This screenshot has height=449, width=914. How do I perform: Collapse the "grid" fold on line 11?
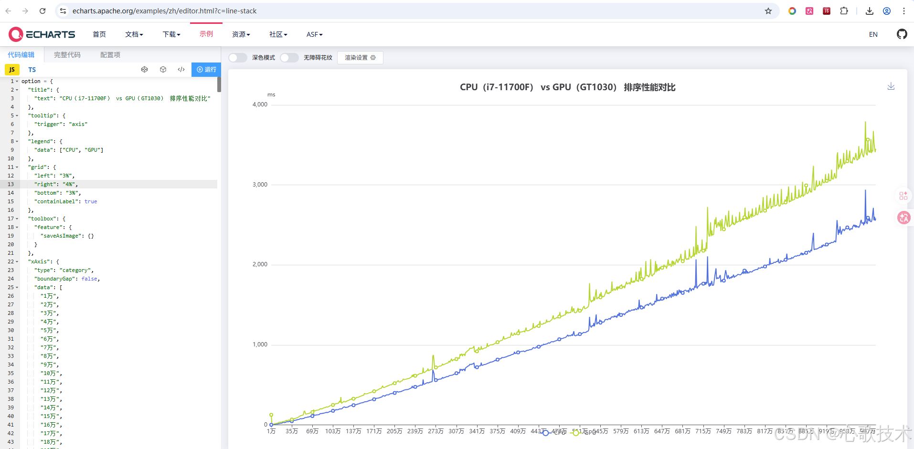tap(17, 167)
